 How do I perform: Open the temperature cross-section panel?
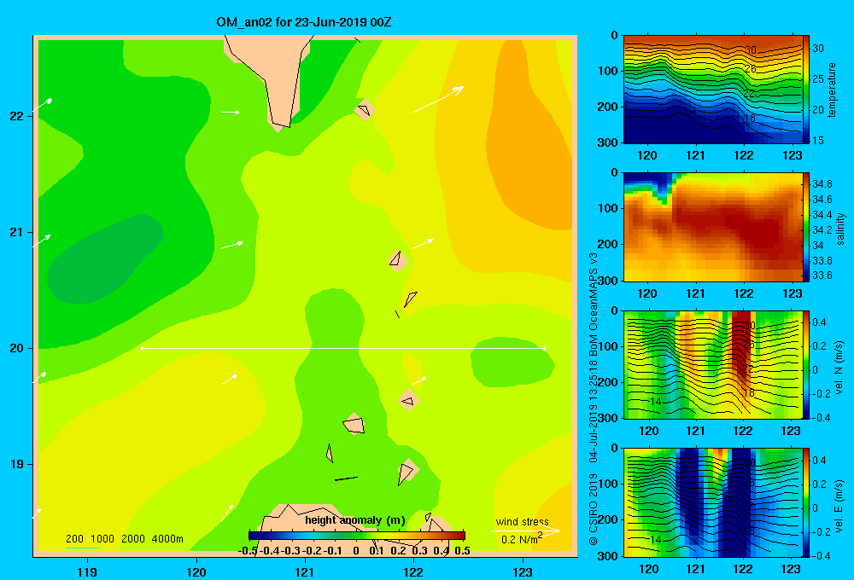(713, 90)
